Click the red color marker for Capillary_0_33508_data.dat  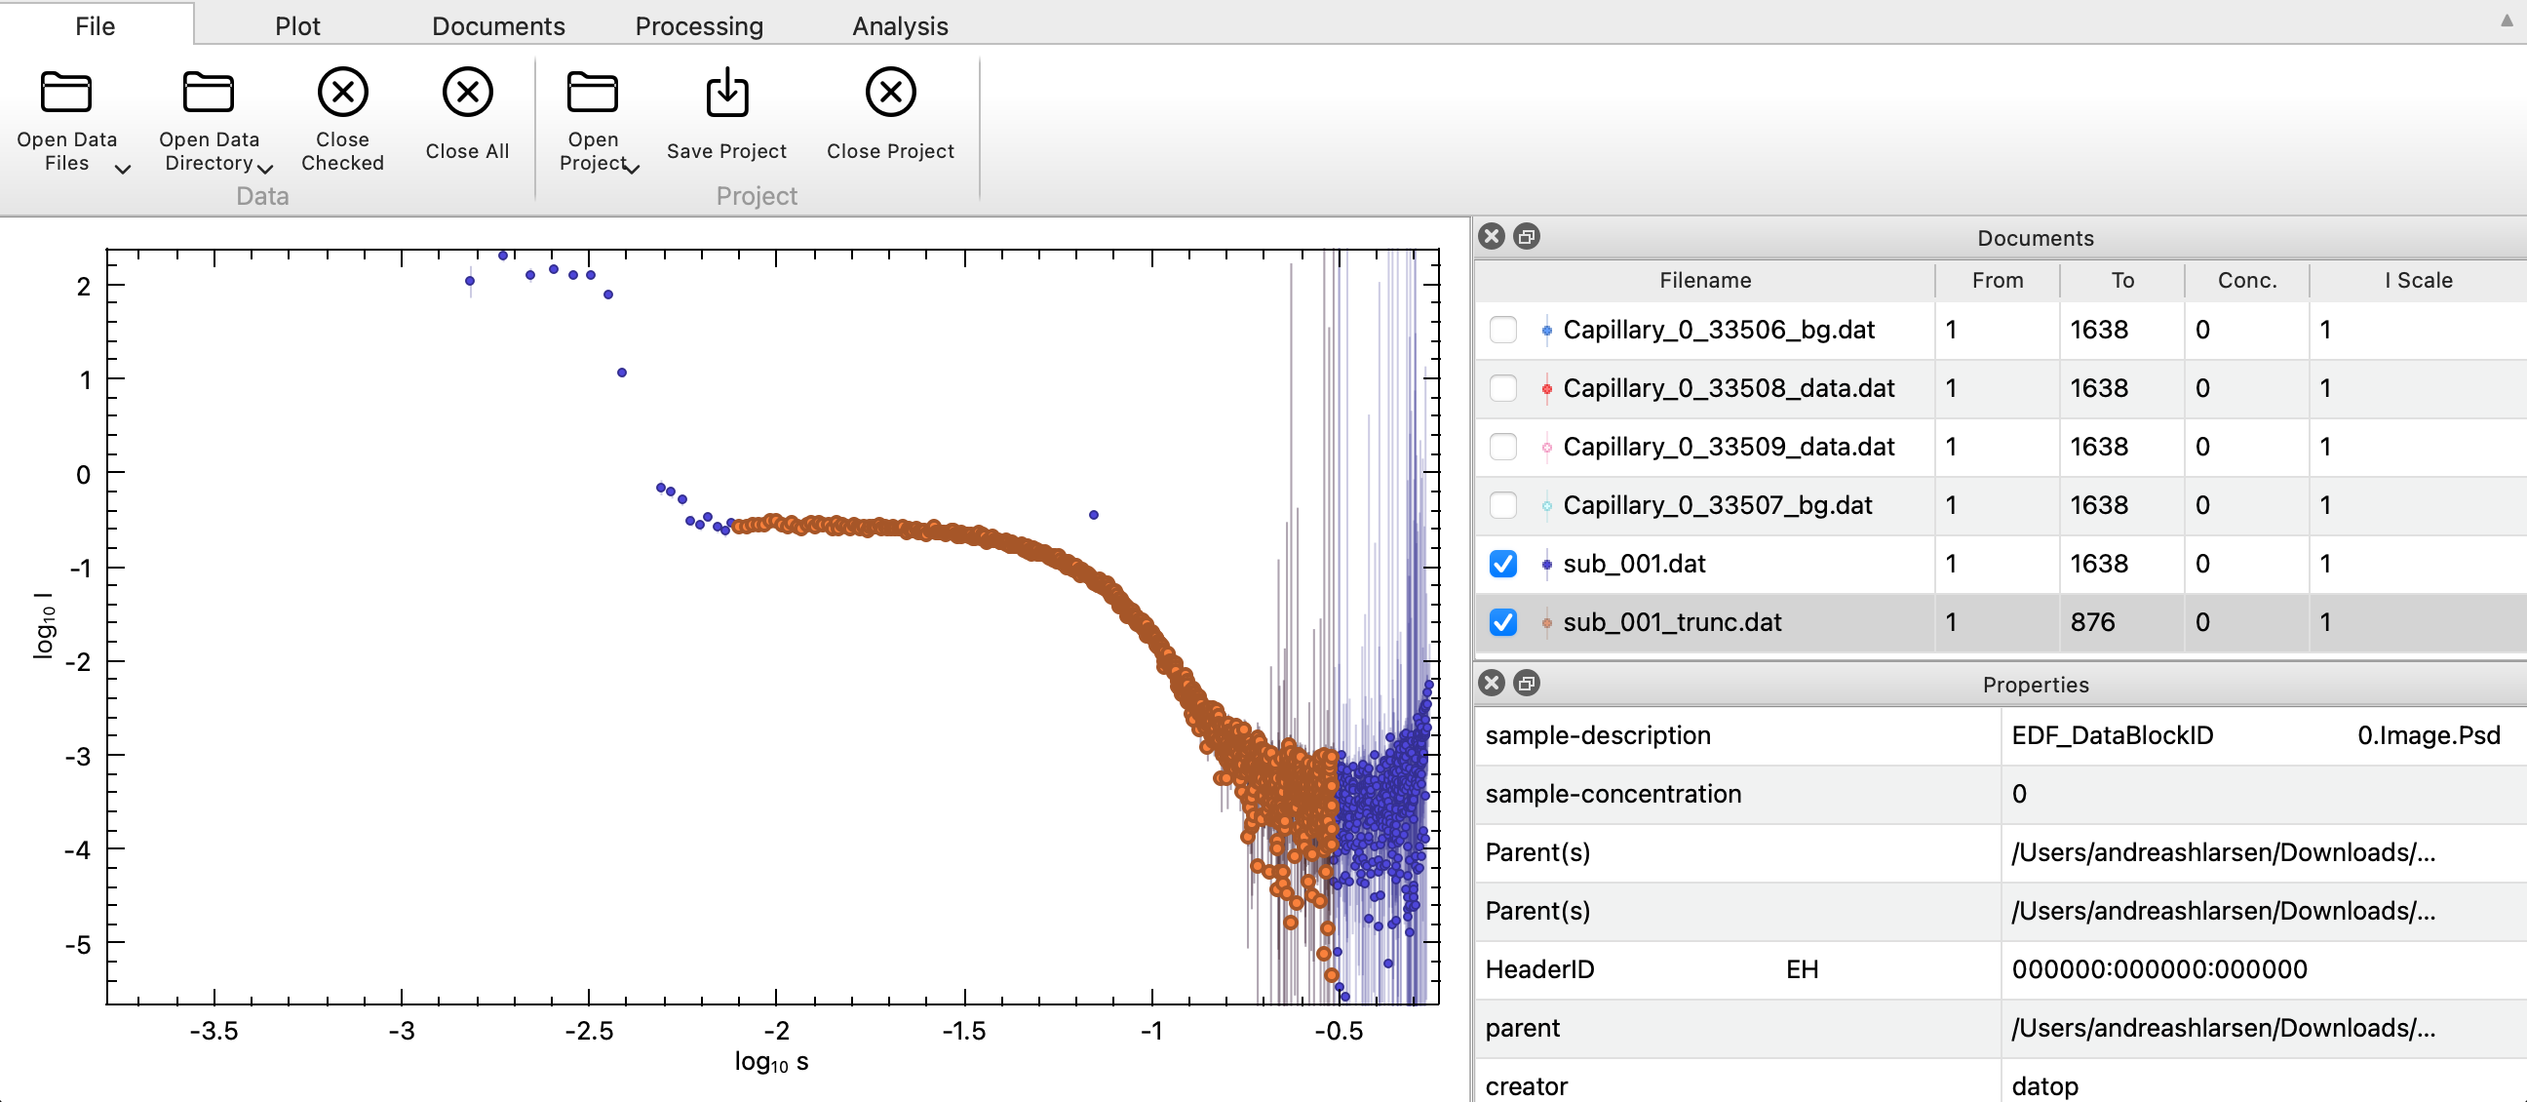click(x=1547, y=388)
